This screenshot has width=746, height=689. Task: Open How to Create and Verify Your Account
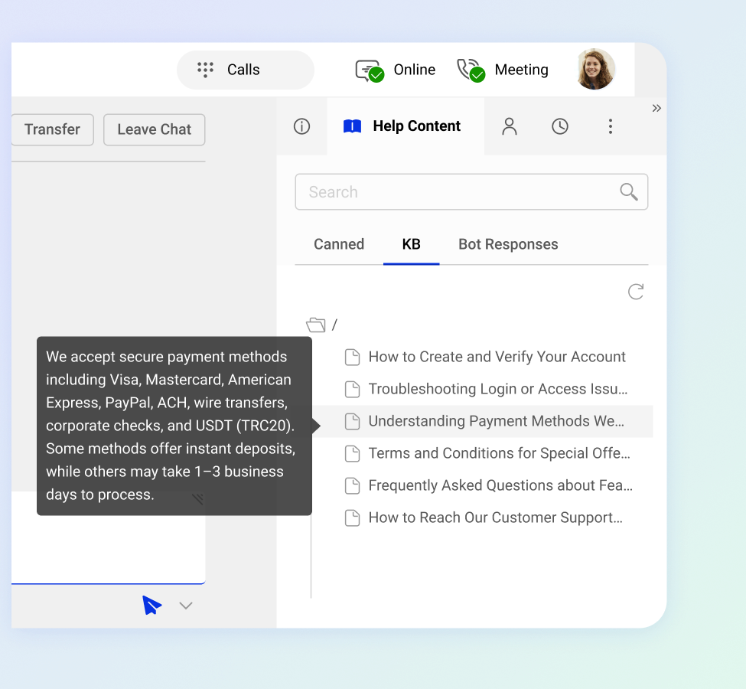pos(497,357)
